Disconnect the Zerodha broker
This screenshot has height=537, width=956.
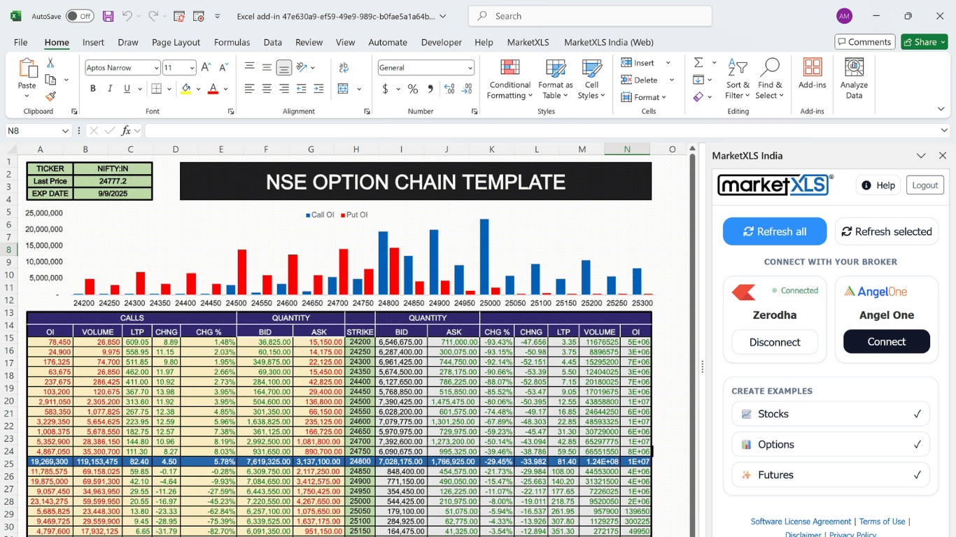tap(775, 342)
